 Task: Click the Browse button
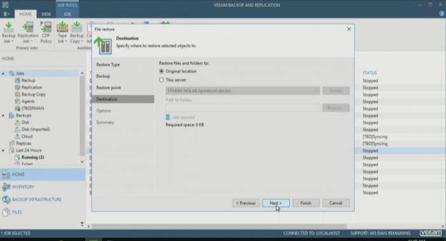point(336,108)
